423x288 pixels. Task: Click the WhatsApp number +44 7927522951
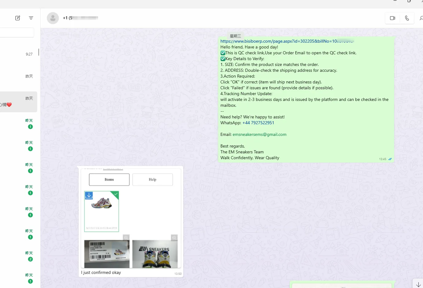[x=258, y=123]
